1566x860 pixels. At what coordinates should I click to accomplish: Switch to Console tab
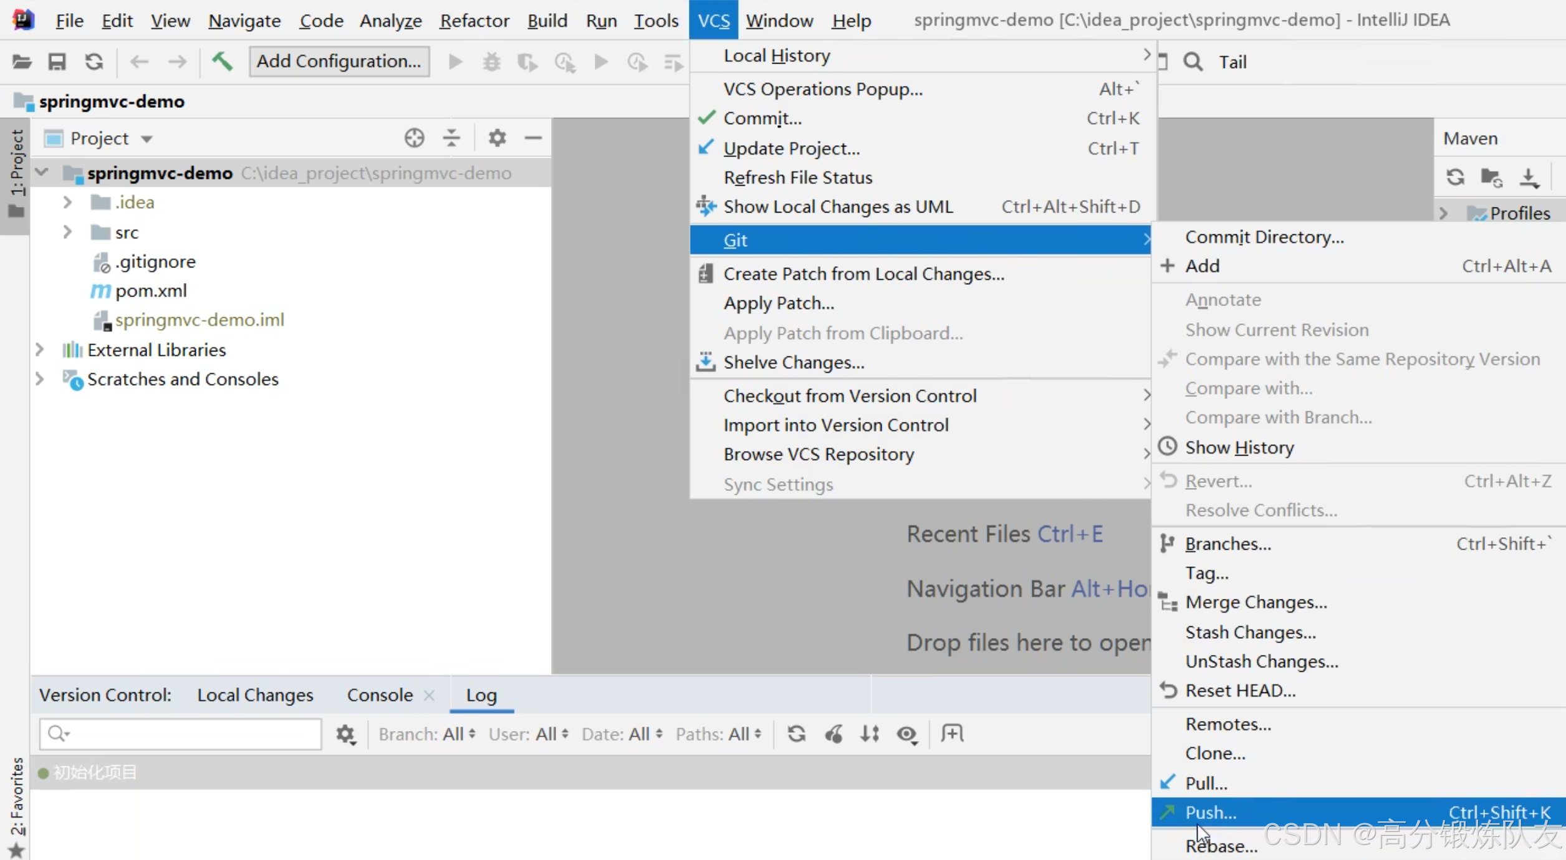pos(380,695)
